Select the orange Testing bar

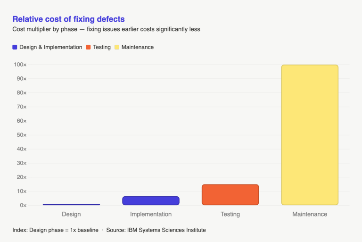click(230, 195)
